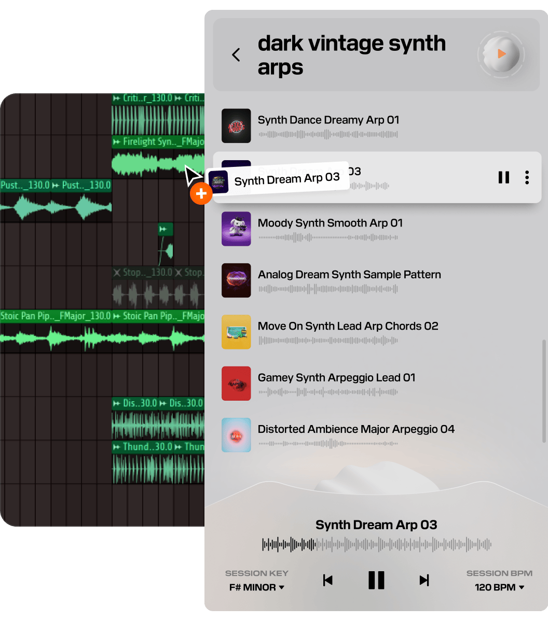
Task: Select the Gamey Synth Arpeggio Lead 01 cover
Action: pyautogui.click(x=236, y=384)
